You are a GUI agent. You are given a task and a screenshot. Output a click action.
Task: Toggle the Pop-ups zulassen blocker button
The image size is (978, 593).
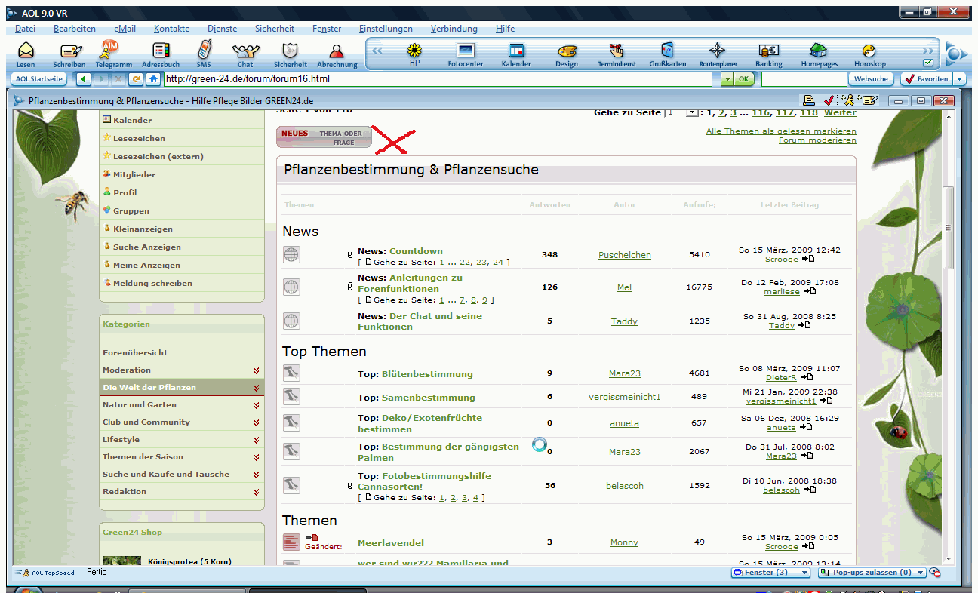[872, 573]
